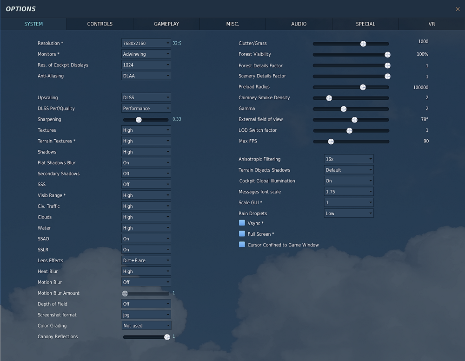Click the Sharpening value 0.33
This screenshot has width=465, height=361.
pos(177,119)
